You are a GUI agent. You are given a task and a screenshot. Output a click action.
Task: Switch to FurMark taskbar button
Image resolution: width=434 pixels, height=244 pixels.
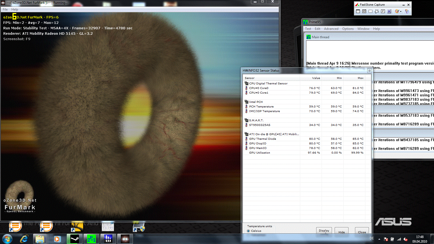125,239
